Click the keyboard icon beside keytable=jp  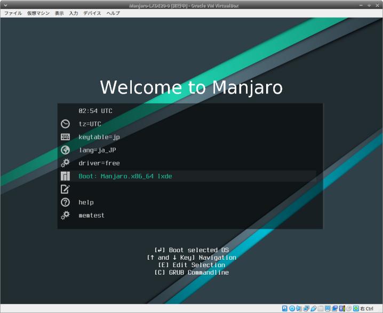click(65, 137)
